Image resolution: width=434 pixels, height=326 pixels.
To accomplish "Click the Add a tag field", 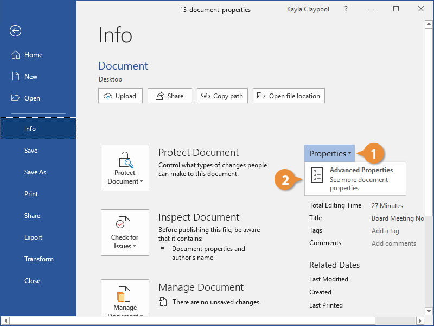I will (385, 231).
